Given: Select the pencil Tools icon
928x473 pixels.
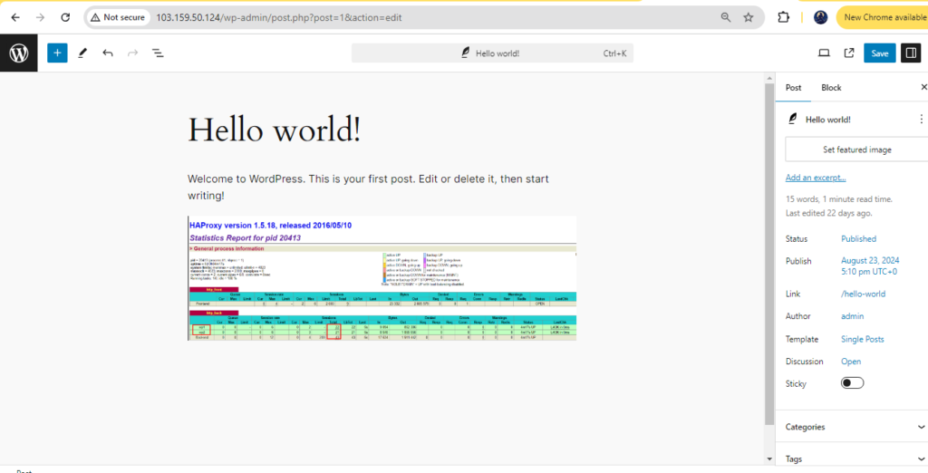Looking at the screenshot, I should [82, 53].
